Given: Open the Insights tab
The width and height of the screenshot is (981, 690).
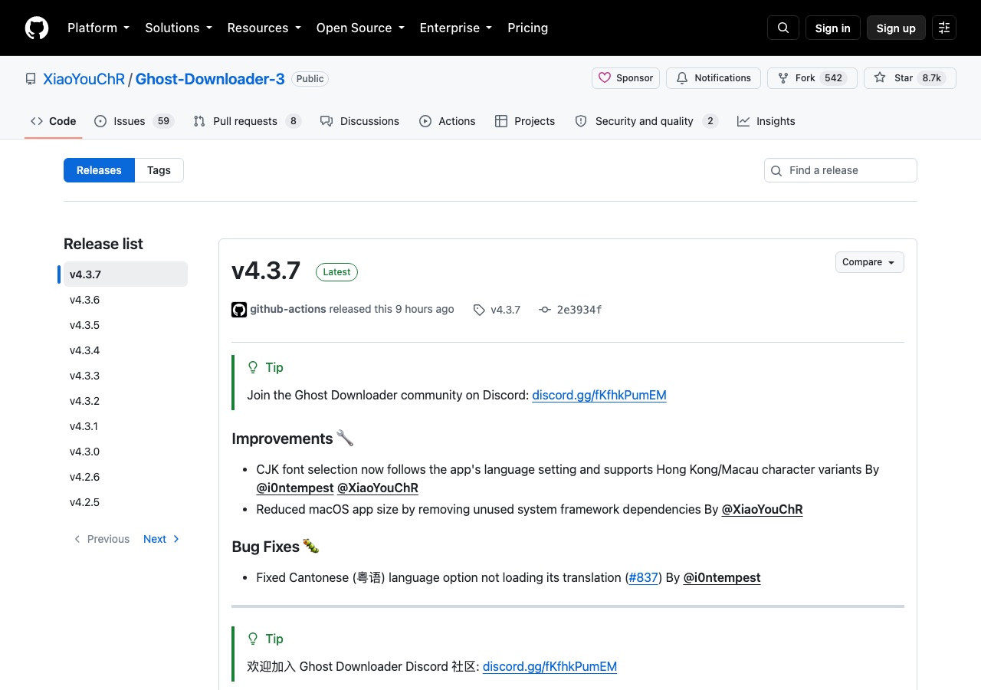Looking at the screenshot, I should pos(766,121).
